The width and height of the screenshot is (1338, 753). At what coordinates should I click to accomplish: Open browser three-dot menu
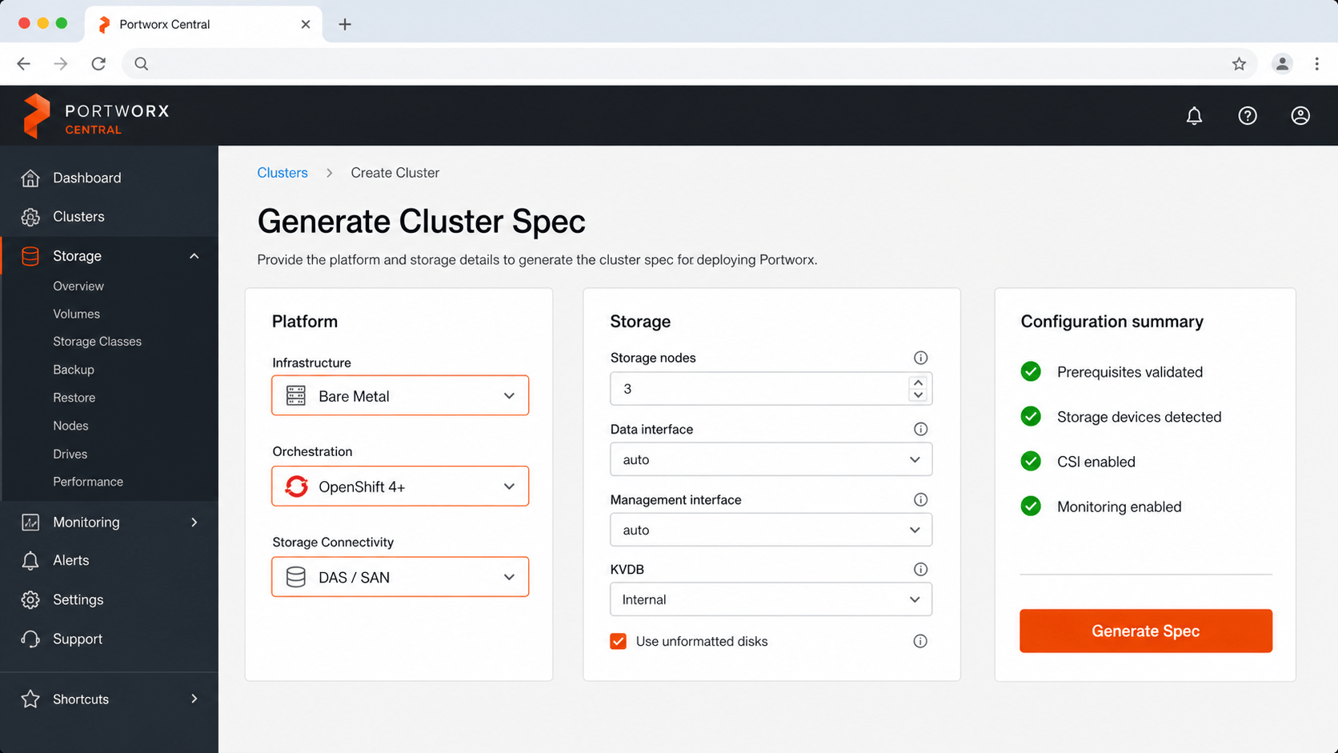[1316, 64]
